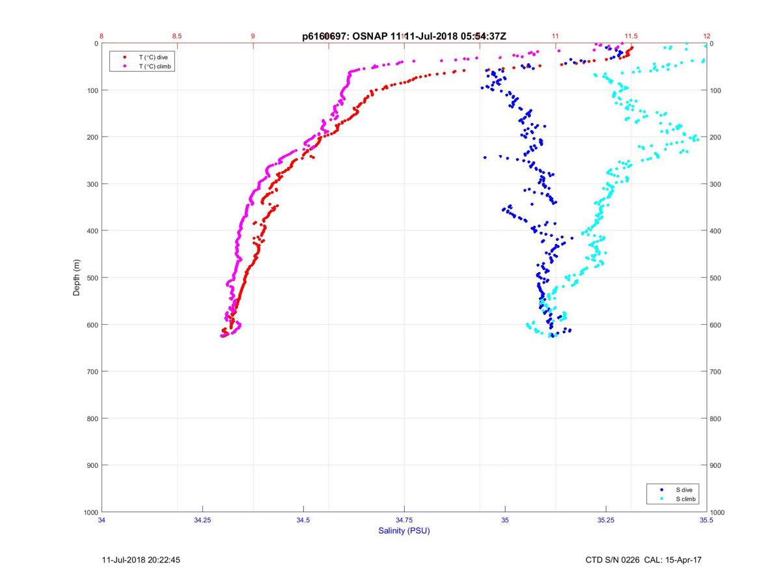Click the '300' depth tick on left axis
Screen dimensions: 781x576
point(92,184)
